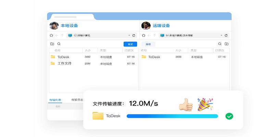Switch to the 传输列表 tab

pyautogui.click(x=55, y=100)
